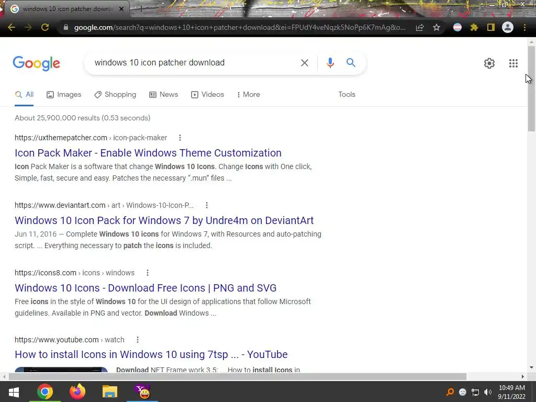Open options for deviantart.com result

click(x=206, y=205)
